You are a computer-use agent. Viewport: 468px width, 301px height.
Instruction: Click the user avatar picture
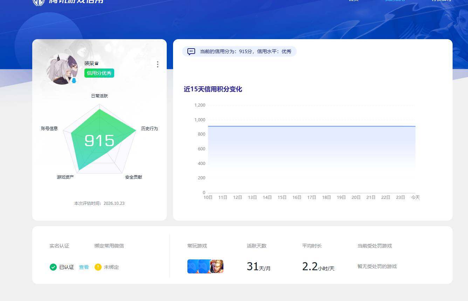62,69
